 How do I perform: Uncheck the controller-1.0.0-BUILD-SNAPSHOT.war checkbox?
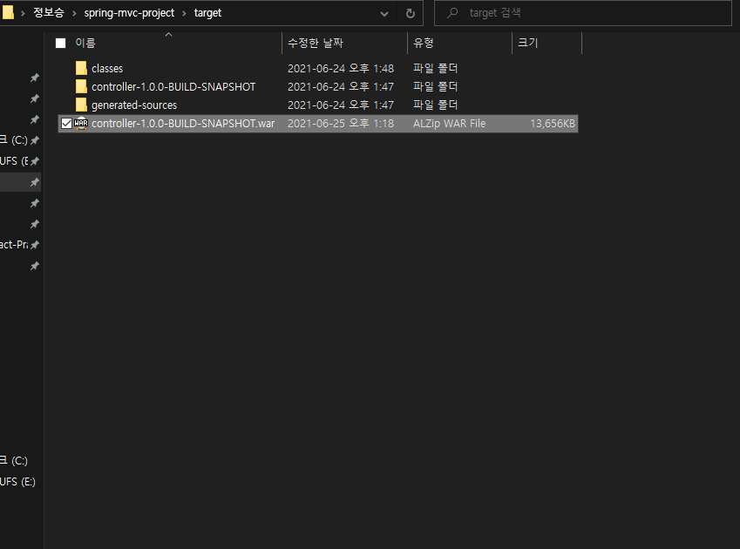66,123
